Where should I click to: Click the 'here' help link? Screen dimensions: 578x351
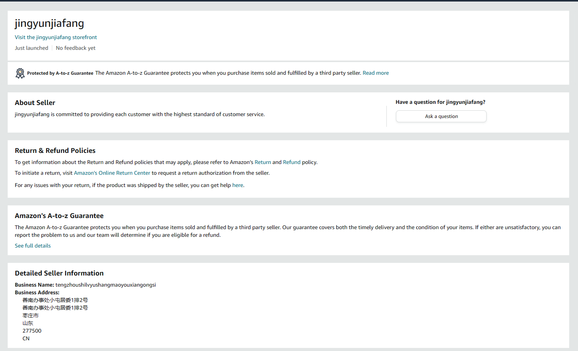point(238,185)
